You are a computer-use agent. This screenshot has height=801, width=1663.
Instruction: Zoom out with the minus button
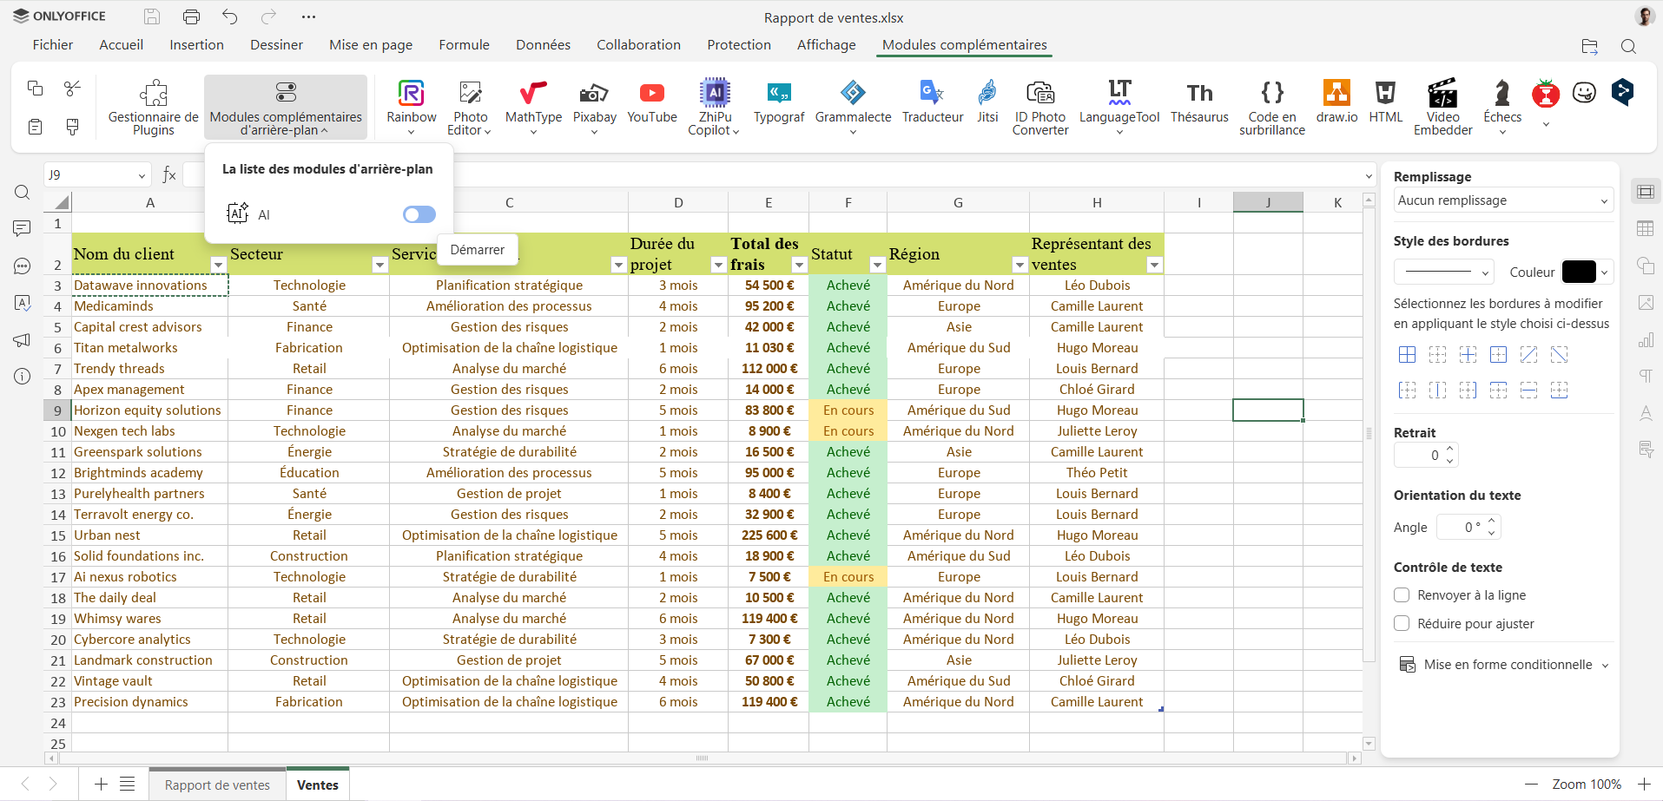point(1531,785)
